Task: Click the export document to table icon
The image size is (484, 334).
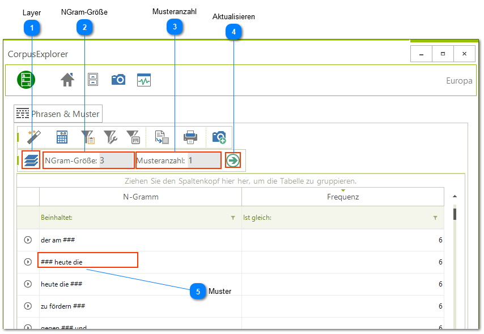Action: click(162, 137)
